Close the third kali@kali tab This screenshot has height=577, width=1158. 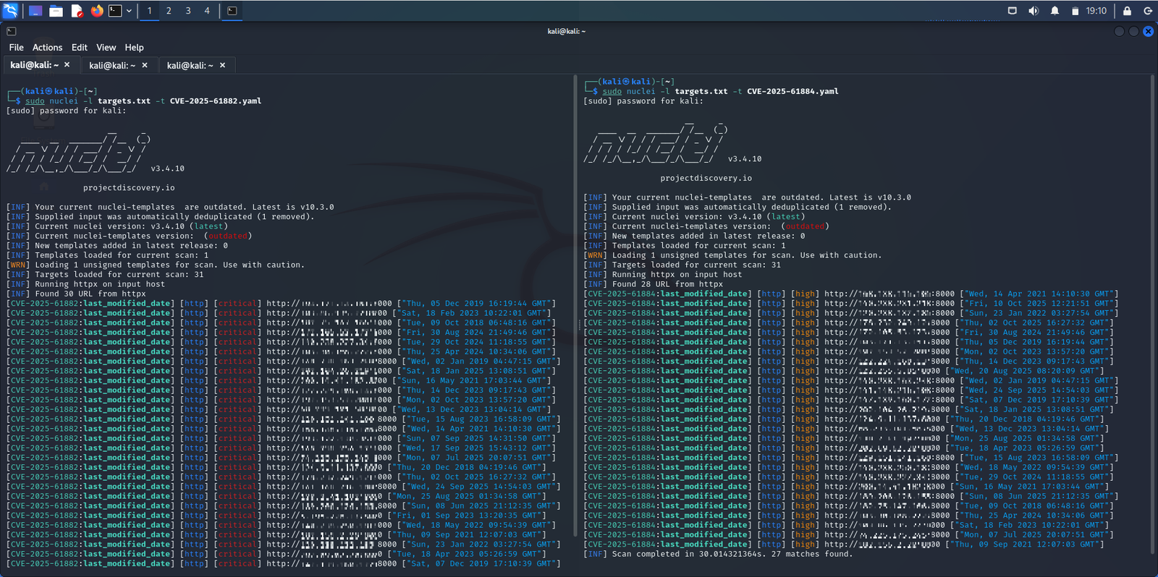222,65
